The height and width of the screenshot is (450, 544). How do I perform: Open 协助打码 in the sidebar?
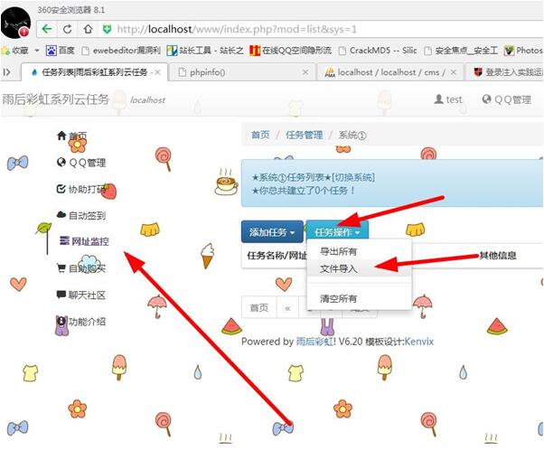coord(81,189)
